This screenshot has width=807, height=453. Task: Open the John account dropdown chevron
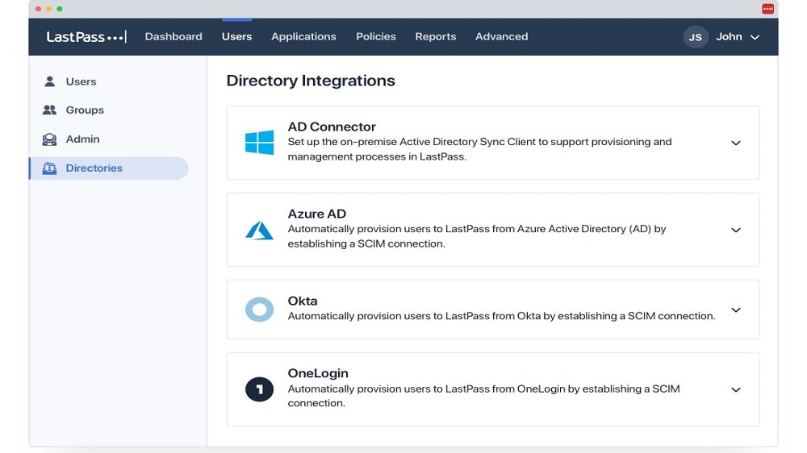755,38
